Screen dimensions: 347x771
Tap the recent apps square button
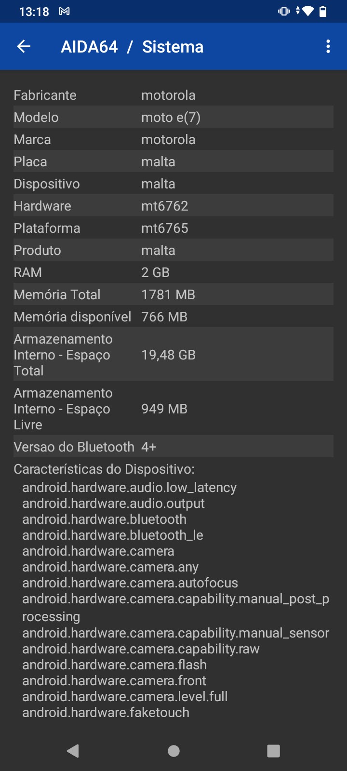coord(273,750)
